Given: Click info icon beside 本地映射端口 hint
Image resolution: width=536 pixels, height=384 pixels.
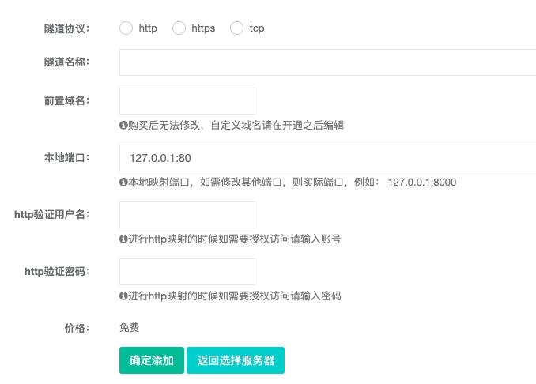Looking at the screenshot, I should [x=123, y=182].
